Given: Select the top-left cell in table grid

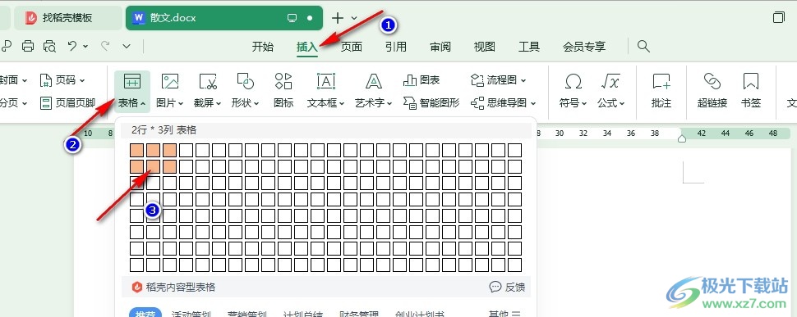Looking at the screenshot, I should pyautogui.click(x=136, y=151).
